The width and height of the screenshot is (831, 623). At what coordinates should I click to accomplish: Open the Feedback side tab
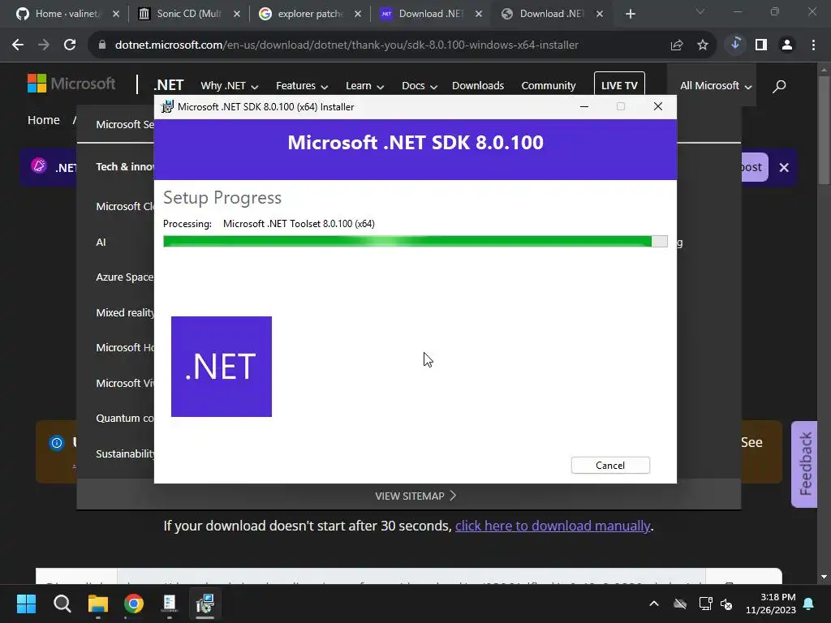click(804, 464)
